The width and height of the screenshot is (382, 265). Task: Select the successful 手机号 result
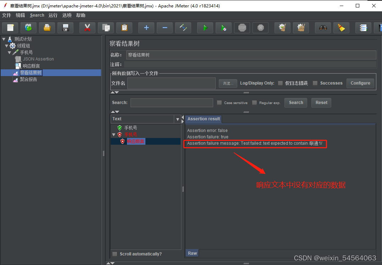131,128
